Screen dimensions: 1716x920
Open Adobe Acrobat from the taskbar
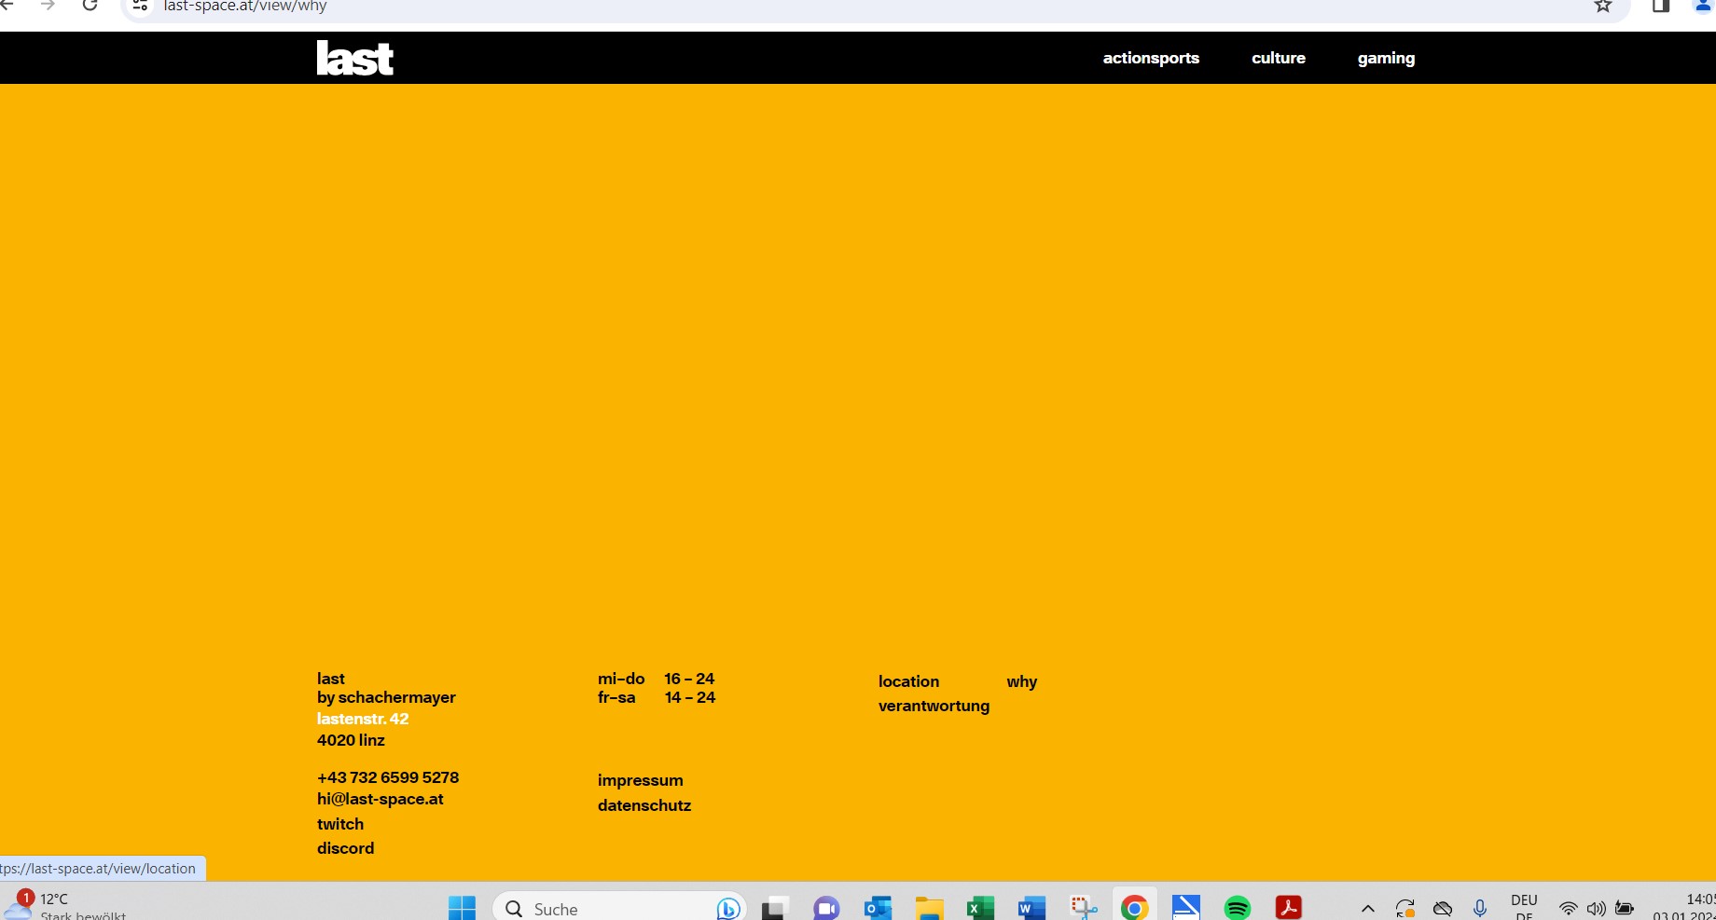point(1288,908)
